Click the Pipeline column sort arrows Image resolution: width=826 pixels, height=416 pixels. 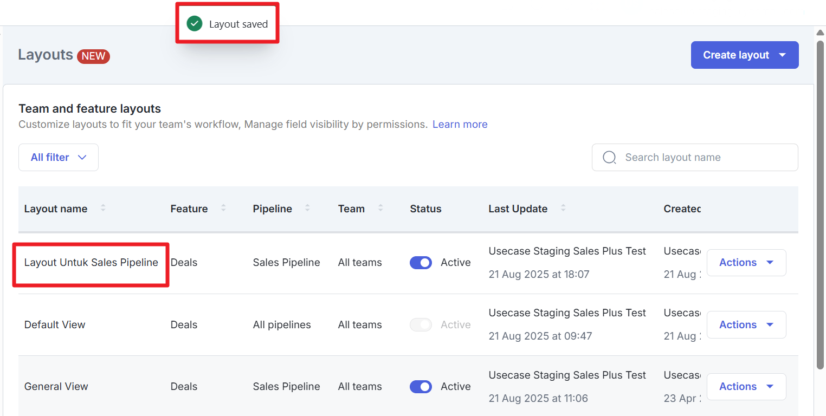click(x=307, y=209)
